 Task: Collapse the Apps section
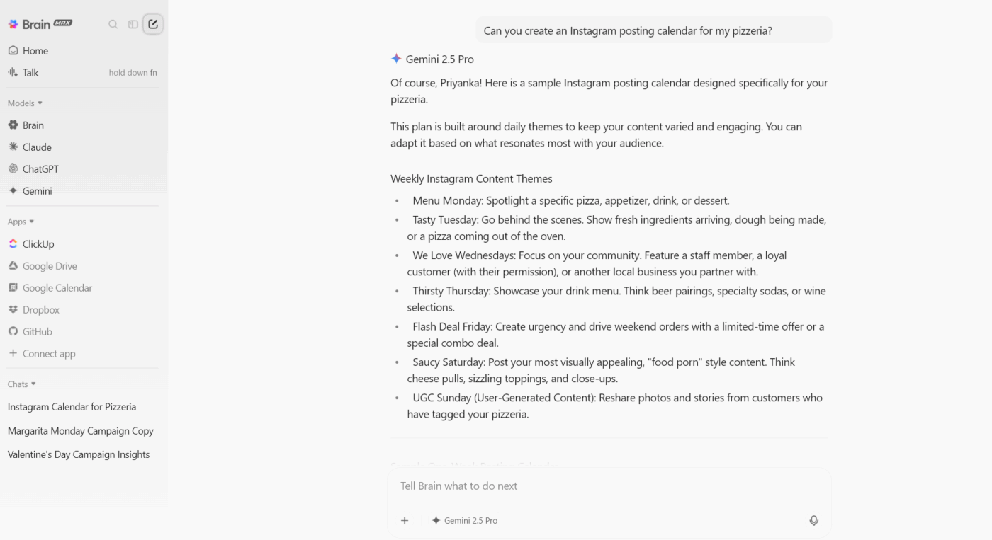[x=21, y=221]
